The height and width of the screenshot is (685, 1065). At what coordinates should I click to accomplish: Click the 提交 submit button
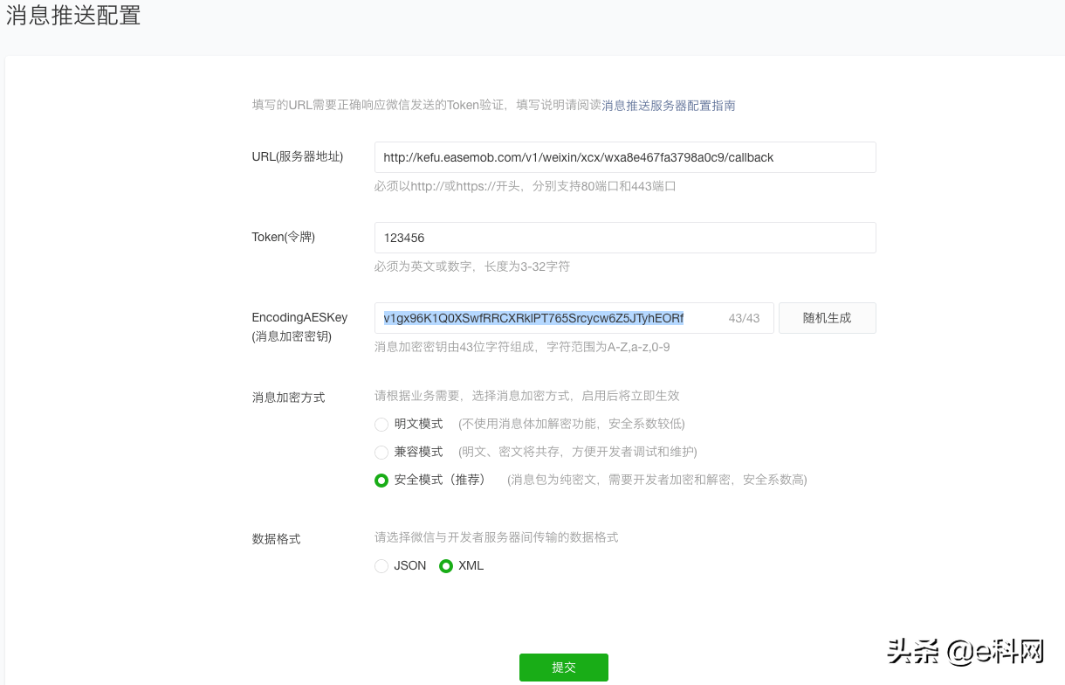564,668
